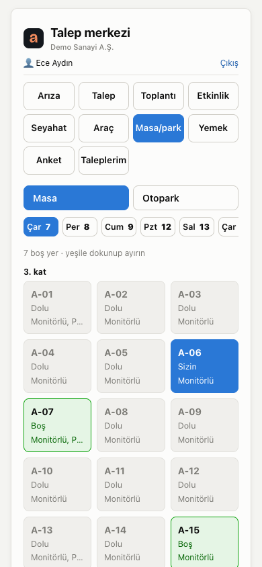Log out via the Çıkış link
Viewport: 262px width, 567px height.
click(229, 63)
